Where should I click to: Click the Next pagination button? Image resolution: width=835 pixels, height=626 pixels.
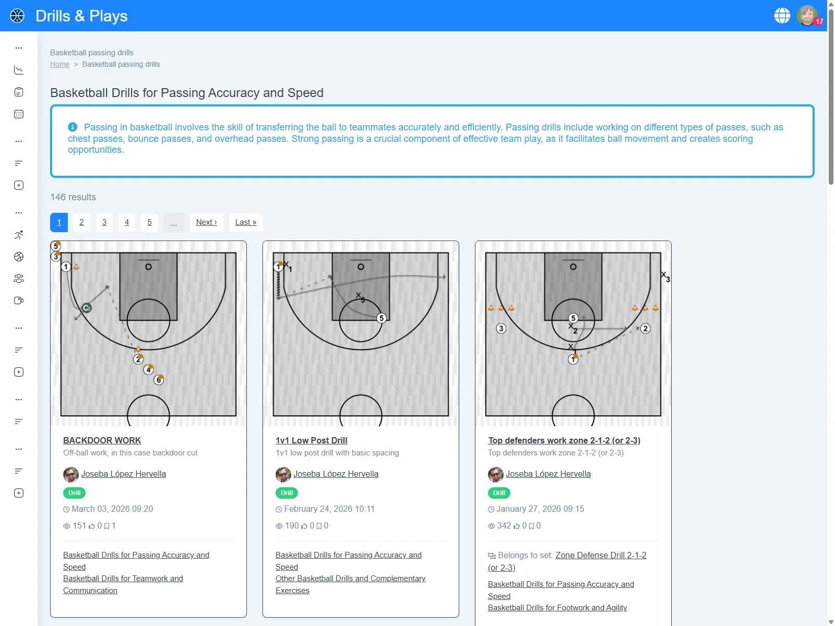click(206, 222)
